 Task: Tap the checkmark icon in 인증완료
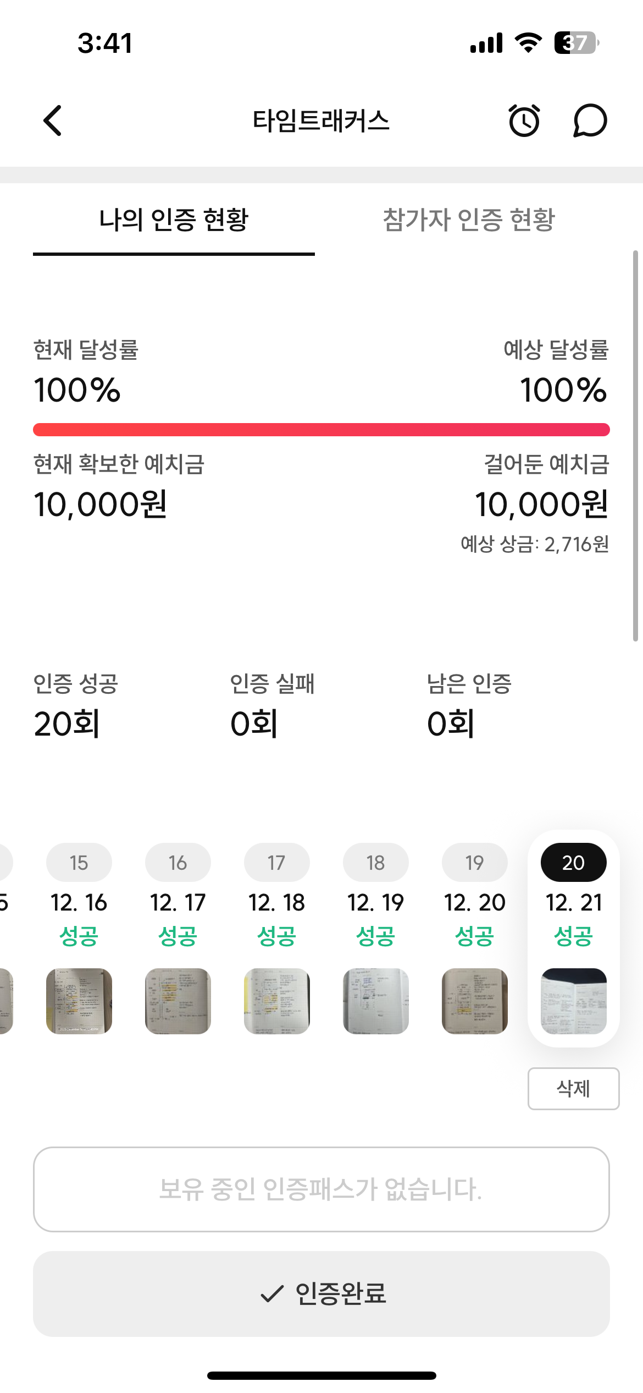[272, 1293]
